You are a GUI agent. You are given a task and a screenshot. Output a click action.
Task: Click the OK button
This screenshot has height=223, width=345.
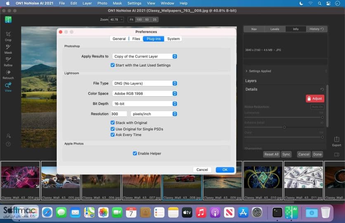pos(225,170)
